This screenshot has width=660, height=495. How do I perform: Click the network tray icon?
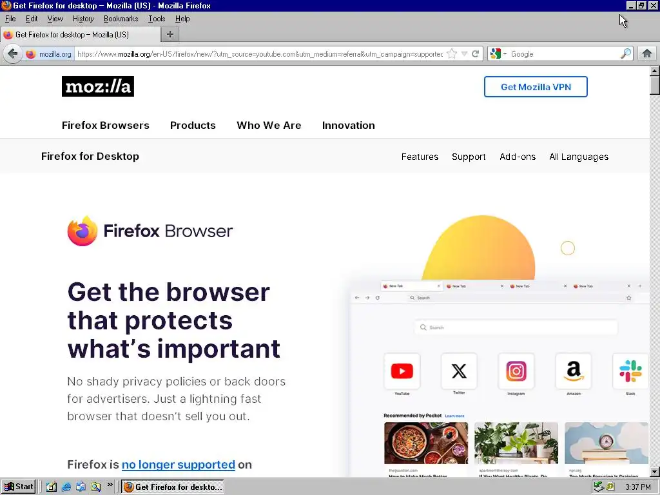[599, 487]
